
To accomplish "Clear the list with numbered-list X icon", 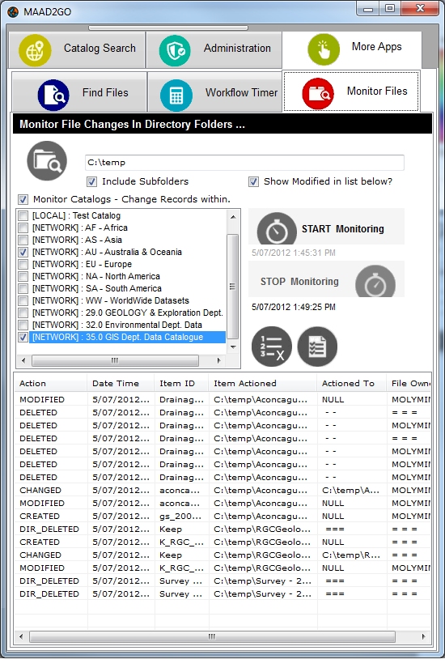I will tap(272, 347).
